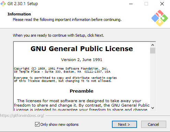Viewport: 170px width, 132px height.
Task: Click the disabled maximize button
Action: click(x=146, y=4)
